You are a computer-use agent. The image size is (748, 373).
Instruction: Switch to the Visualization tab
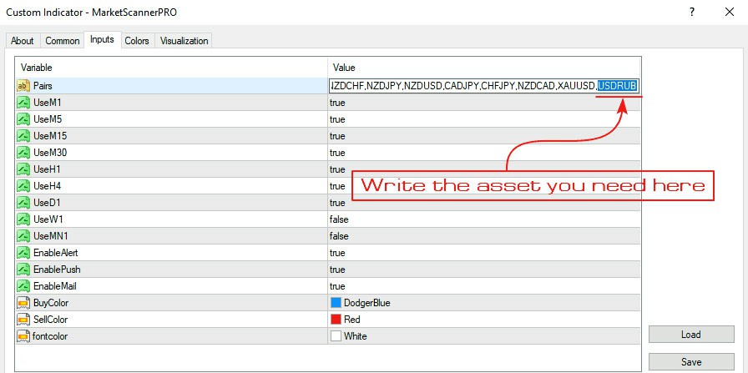coord(184,41)
